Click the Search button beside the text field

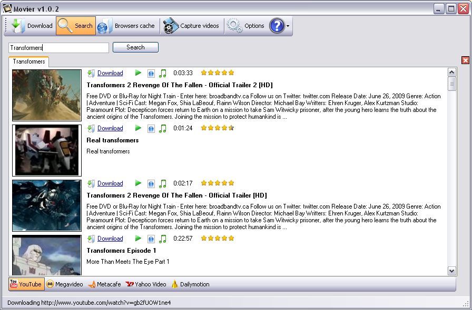135,47
